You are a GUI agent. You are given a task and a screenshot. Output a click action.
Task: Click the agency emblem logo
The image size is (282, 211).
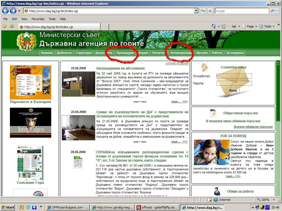click(26, 41)
